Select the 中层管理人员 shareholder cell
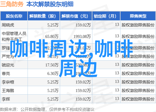 point(14,36)
